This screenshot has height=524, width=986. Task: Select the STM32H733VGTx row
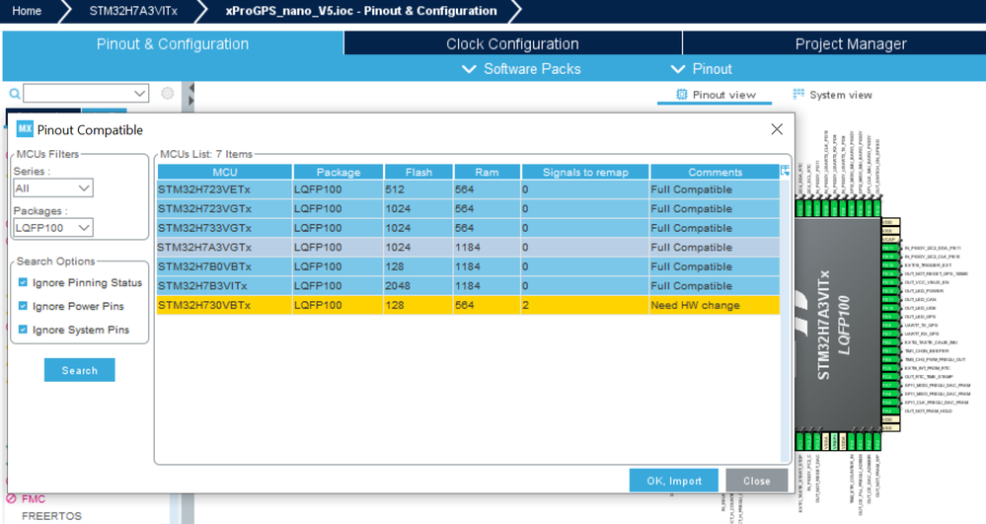[468, 228]
